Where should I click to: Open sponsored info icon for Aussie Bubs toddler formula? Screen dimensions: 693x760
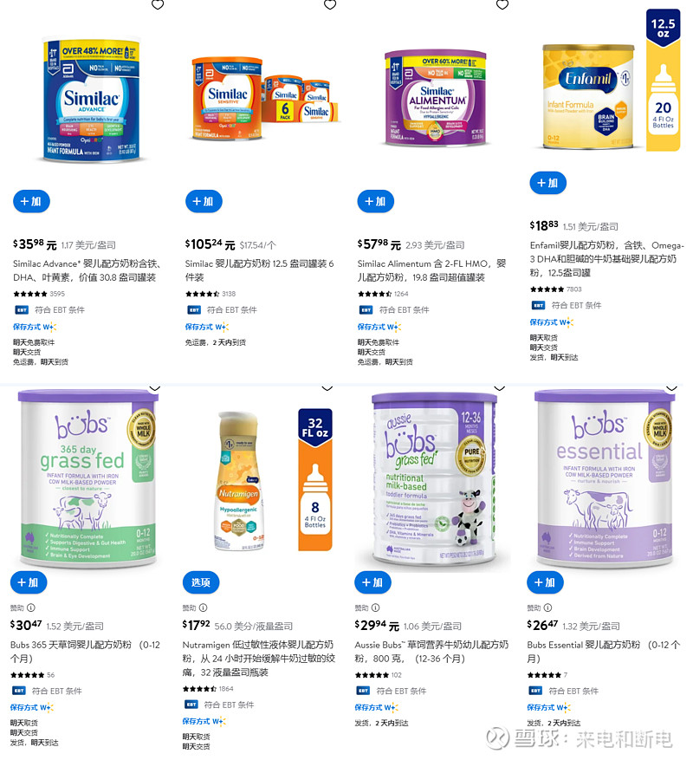coord(376,607)
